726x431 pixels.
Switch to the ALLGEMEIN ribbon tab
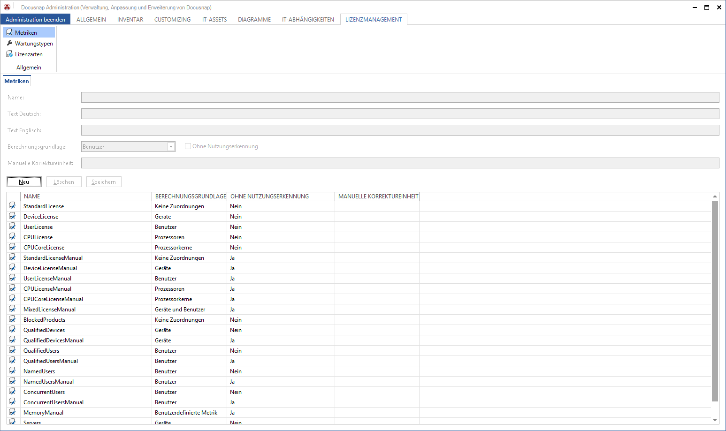[x=91, y=19]
